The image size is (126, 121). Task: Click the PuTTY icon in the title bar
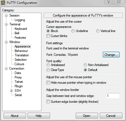(3, 3)
